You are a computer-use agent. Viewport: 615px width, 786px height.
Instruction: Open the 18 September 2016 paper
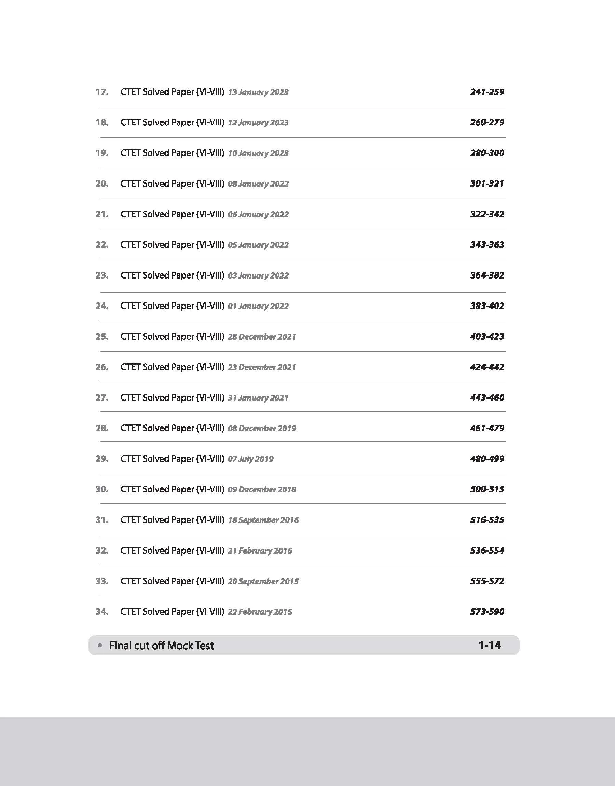click(x=209, y=520)
